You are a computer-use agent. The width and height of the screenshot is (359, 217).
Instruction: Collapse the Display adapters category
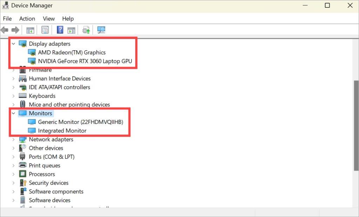(14, 44)
